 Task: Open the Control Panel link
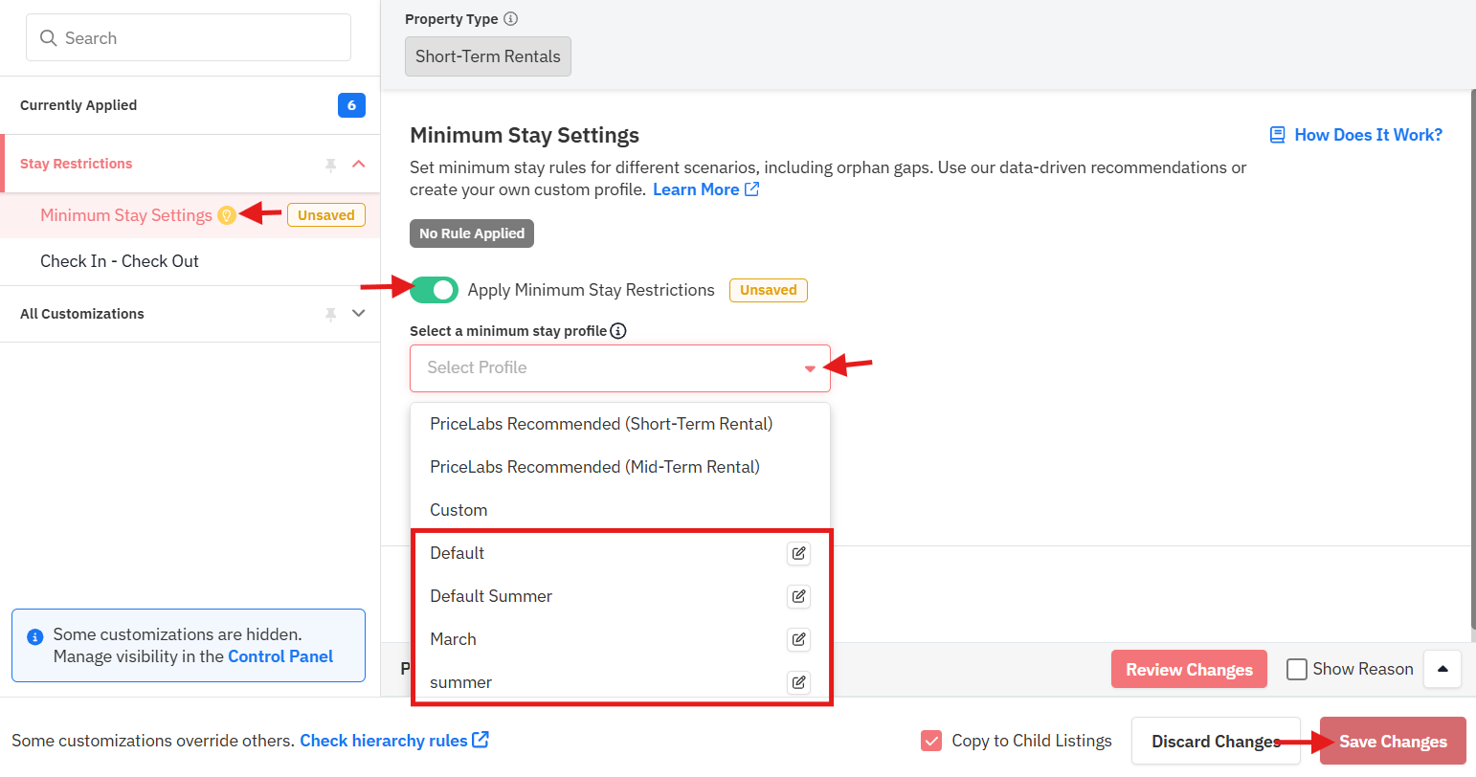point(280,656)
